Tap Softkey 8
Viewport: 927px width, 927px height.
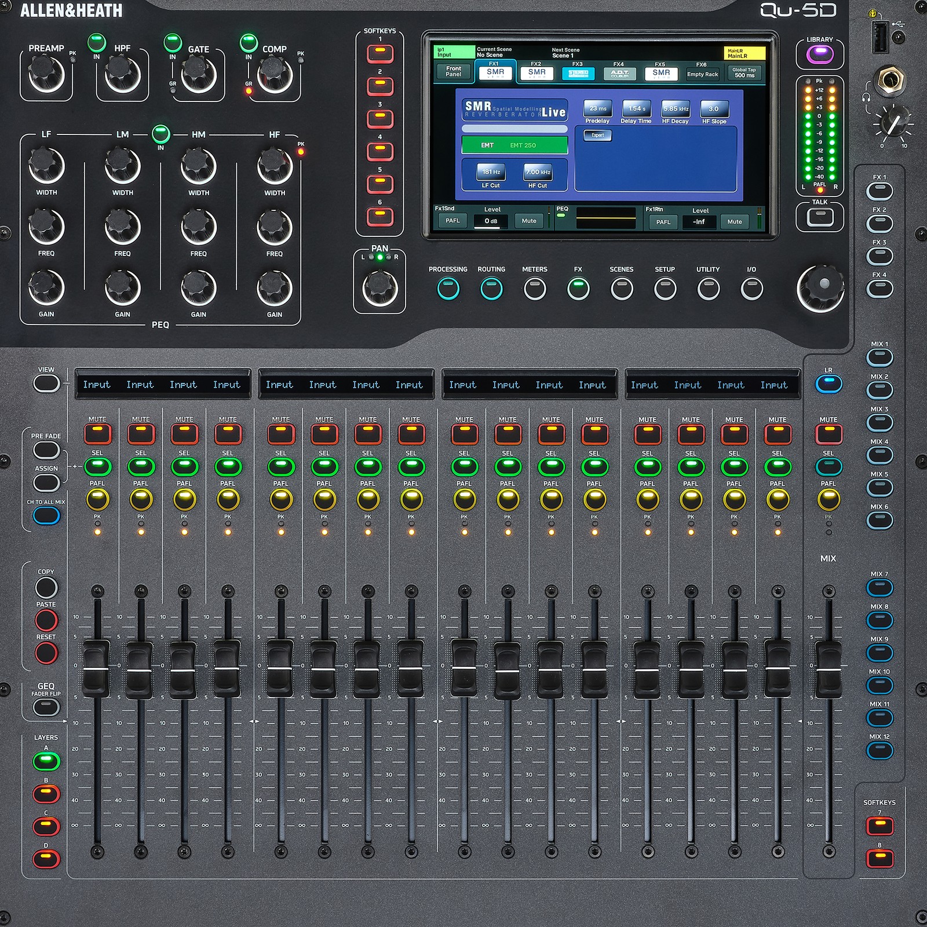coord(879,857)
